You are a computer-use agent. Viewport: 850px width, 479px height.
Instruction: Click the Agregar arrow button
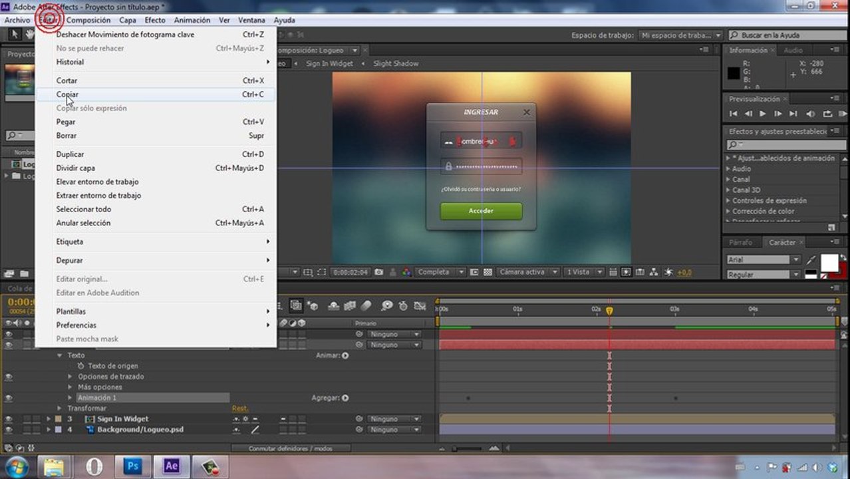(345, 398)
